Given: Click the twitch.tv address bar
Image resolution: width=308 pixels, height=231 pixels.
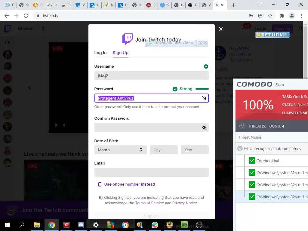Looking at the screenshot, I should point(137,16).
